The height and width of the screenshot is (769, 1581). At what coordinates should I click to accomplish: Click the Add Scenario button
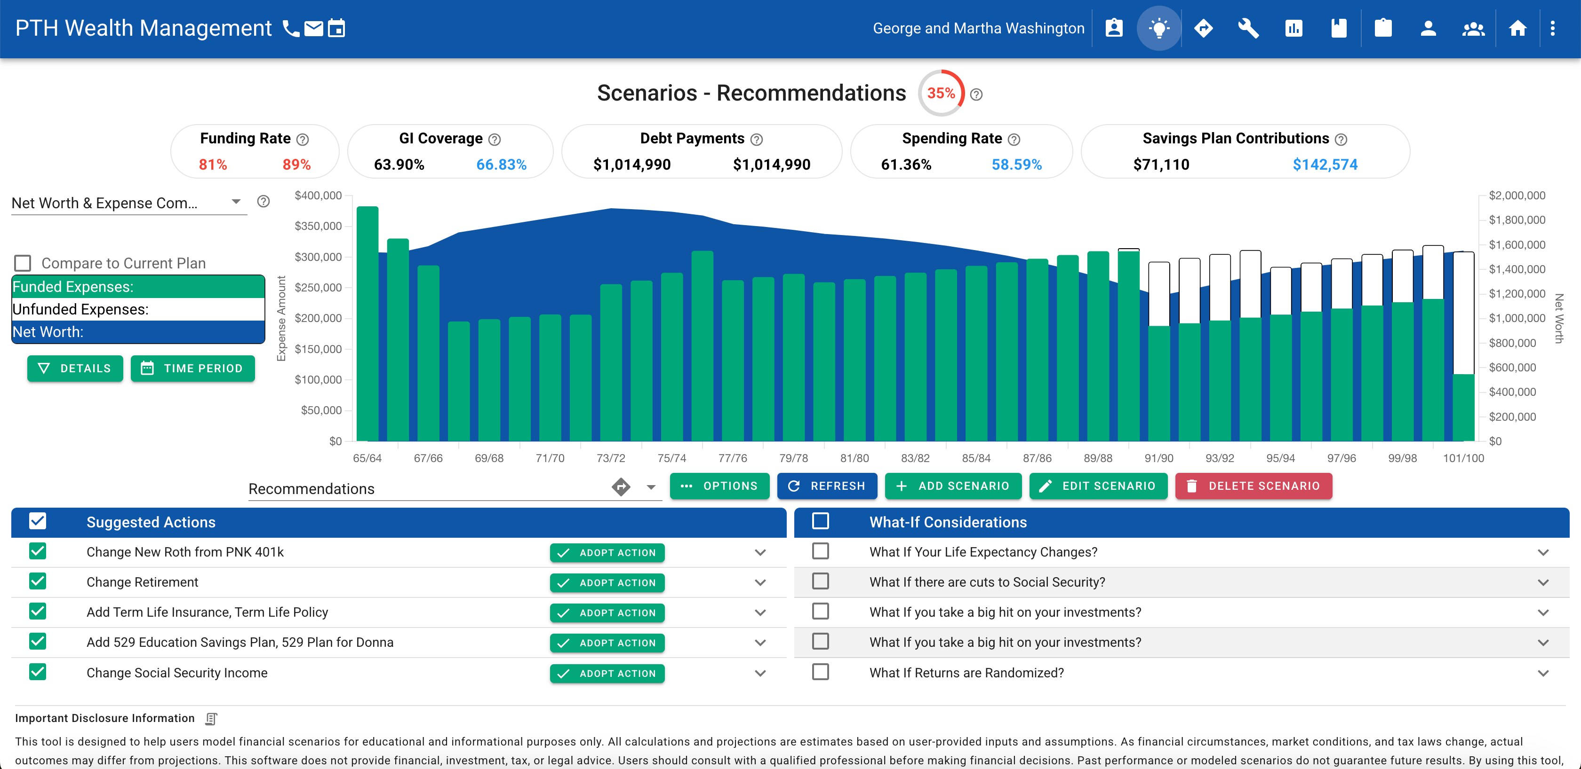tap(952, 487)
